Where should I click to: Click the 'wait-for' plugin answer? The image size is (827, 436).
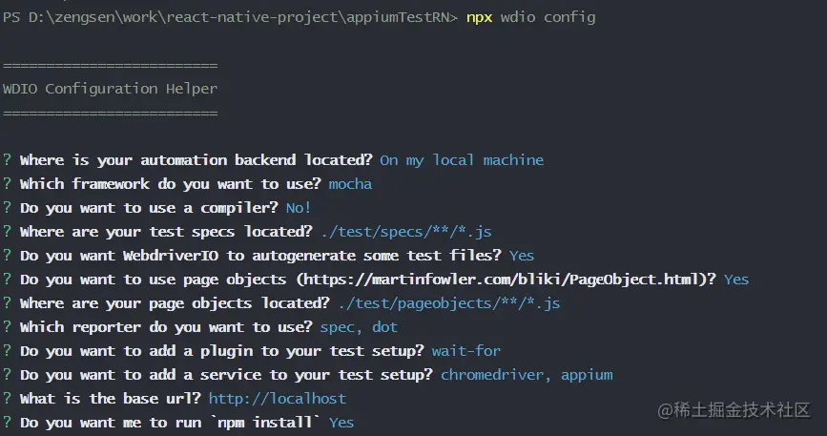tap(466, 351)
